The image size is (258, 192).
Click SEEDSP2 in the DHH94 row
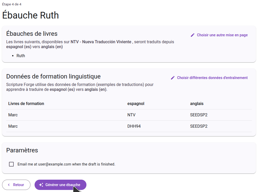[199, 126]
